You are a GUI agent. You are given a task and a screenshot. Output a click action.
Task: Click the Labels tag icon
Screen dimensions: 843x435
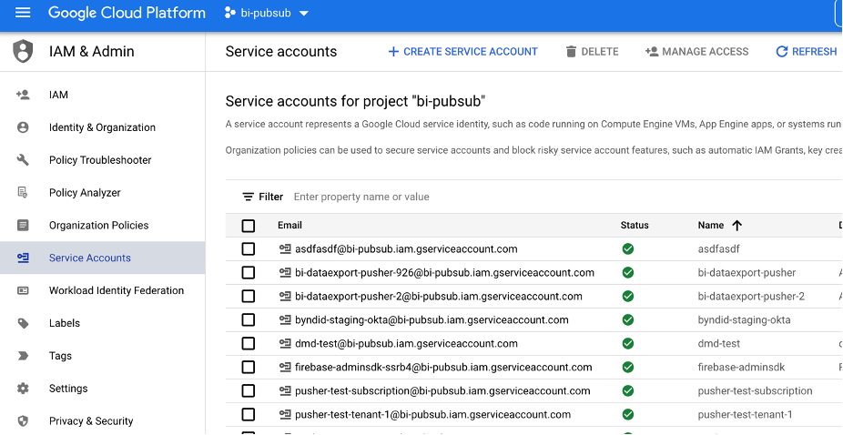pos(23,323)
